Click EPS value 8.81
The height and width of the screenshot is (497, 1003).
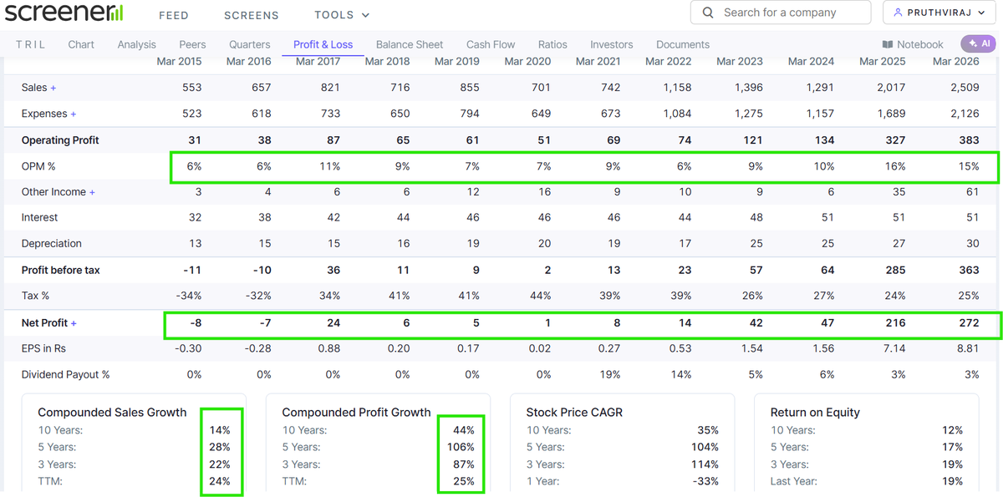point(968,348)
